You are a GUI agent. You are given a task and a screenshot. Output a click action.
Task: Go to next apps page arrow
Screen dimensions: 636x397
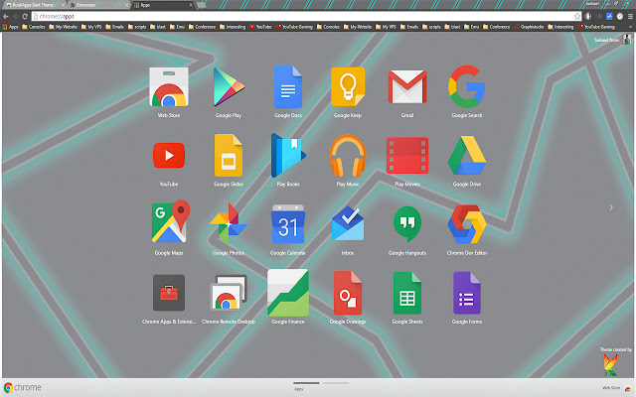[x=611, y=207]
